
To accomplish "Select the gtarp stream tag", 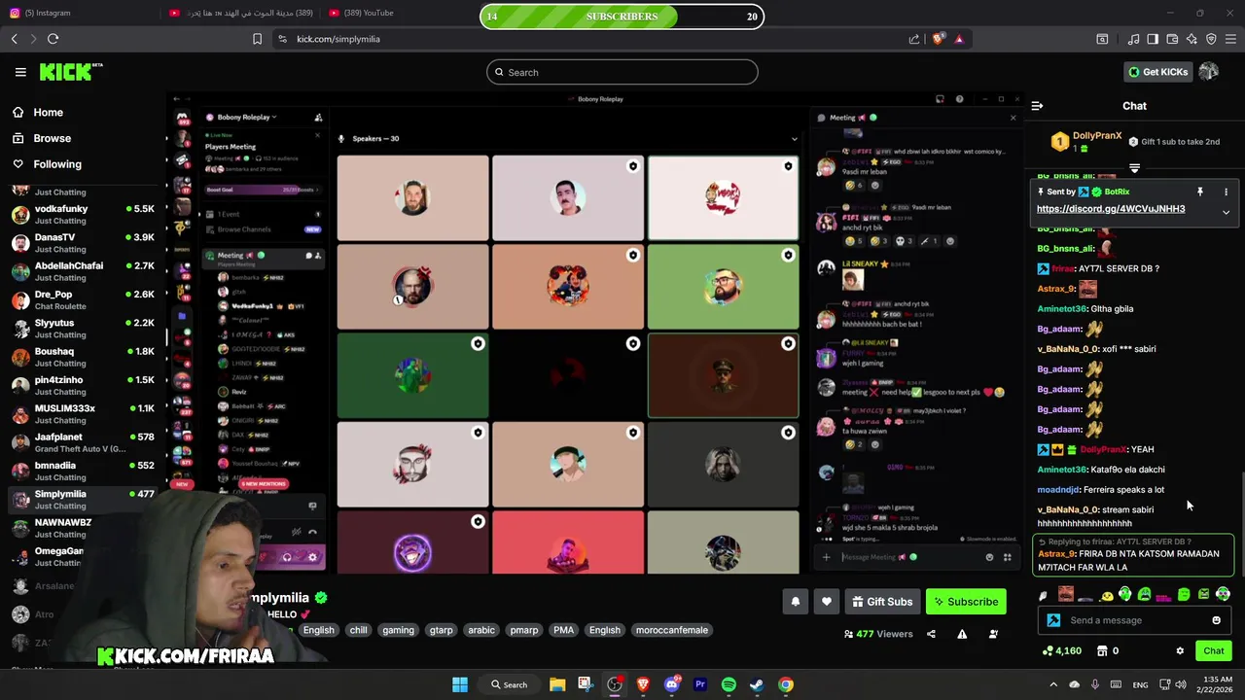I will 441,630.
